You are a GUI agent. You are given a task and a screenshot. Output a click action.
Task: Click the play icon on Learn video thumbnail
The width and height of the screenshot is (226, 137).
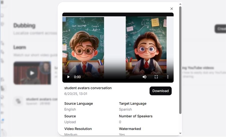[32, 73]
